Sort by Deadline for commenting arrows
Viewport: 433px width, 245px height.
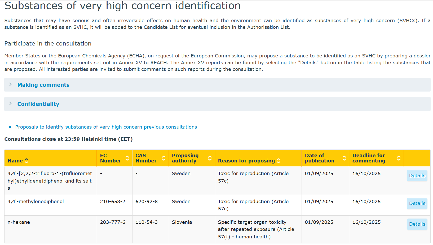(x=399, y=158)
